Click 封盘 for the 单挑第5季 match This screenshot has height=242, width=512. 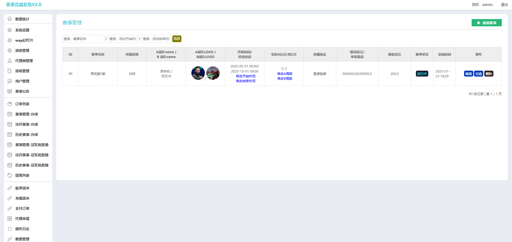pos(478,74)
